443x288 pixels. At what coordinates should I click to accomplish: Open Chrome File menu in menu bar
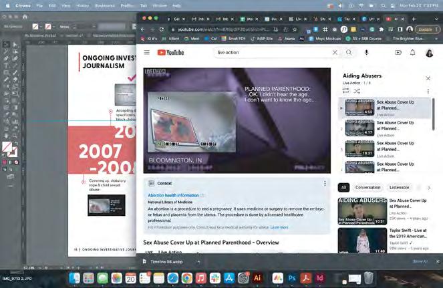tap(39, 5)
